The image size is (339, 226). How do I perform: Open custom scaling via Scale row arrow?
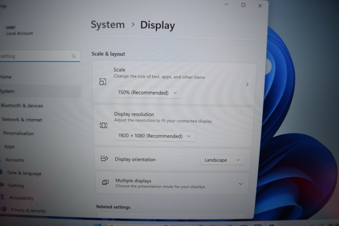[247, 84]
